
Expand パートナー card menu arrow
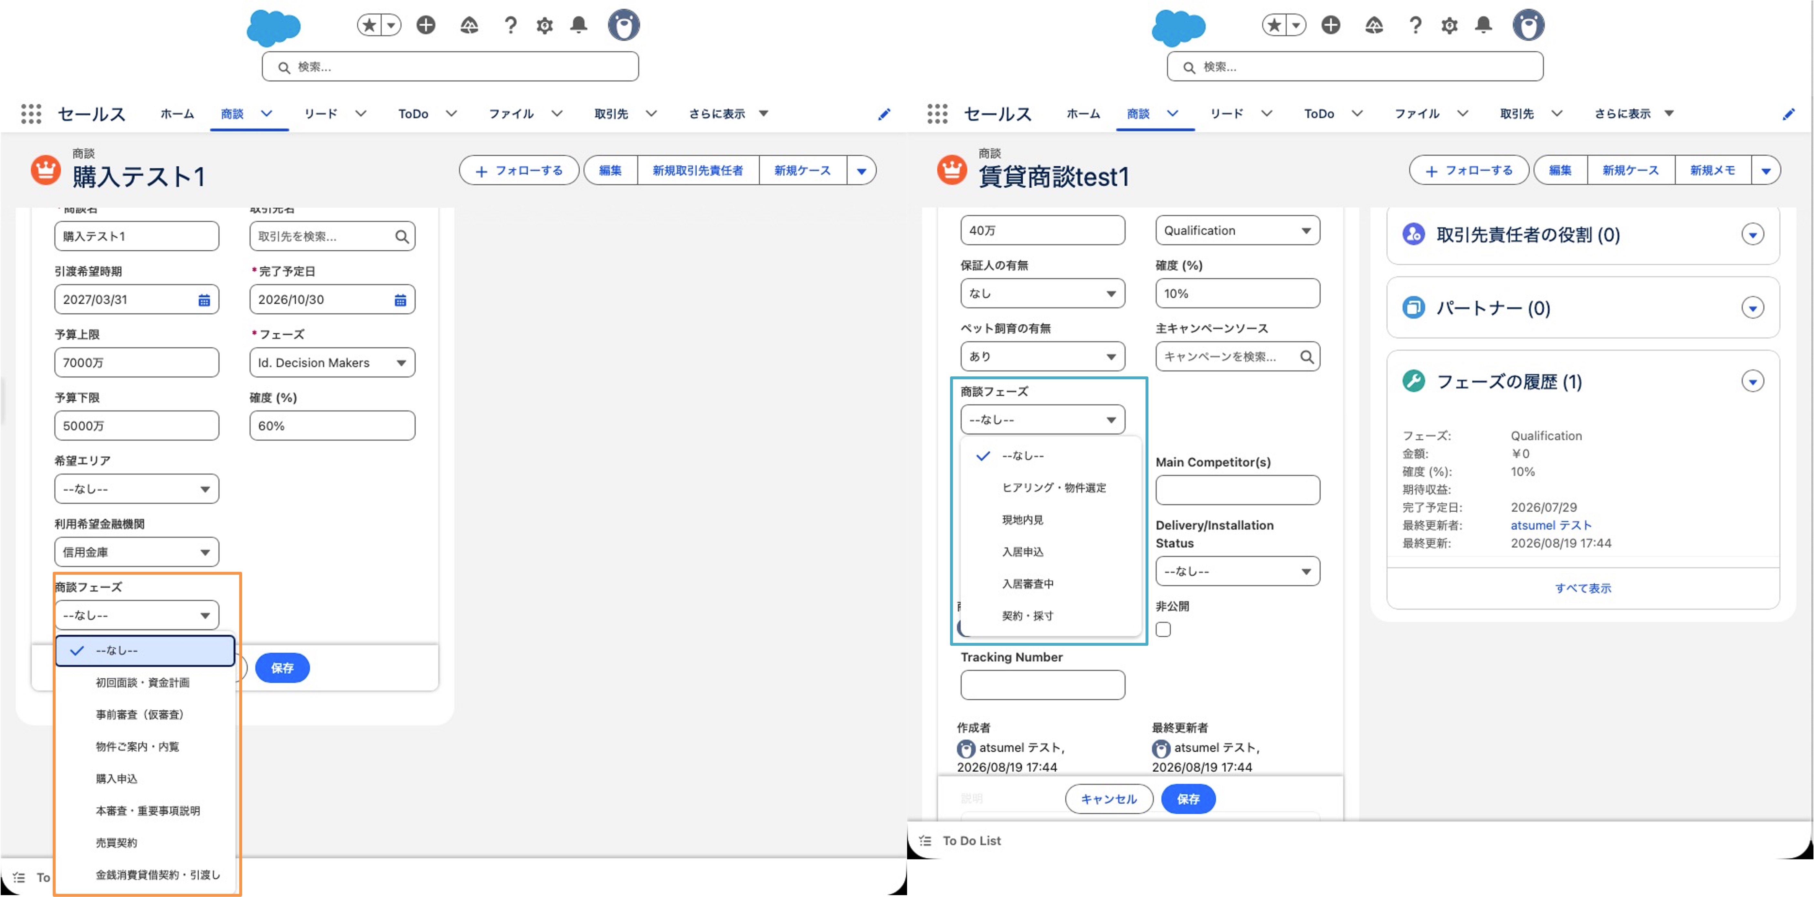1752,308
